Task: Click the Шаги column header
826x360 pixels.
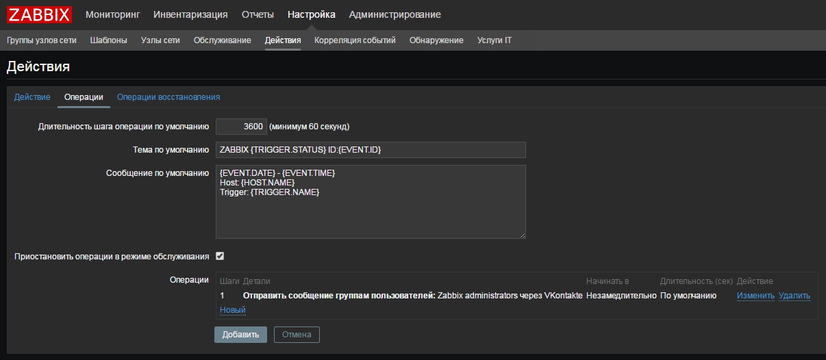Action: 229,281
